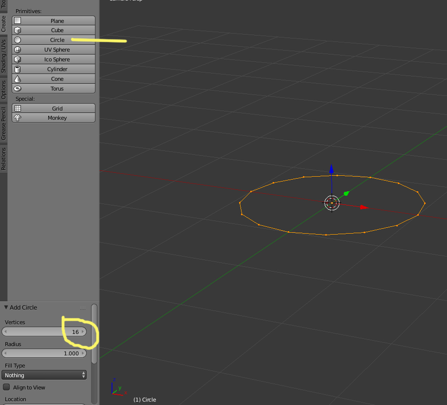This screenshot has height=405, width=447.
Task: Click the blue Z-axis manipulator arrow
Action: tap(331, 169)
